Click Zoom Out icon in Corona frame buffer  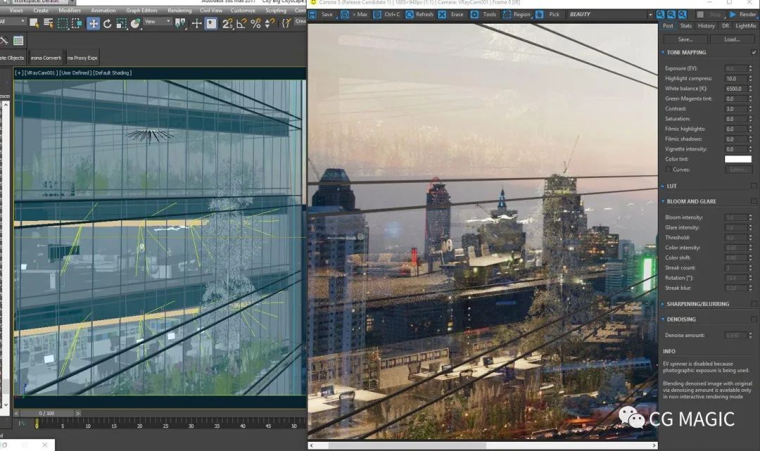tap(671, 15)
